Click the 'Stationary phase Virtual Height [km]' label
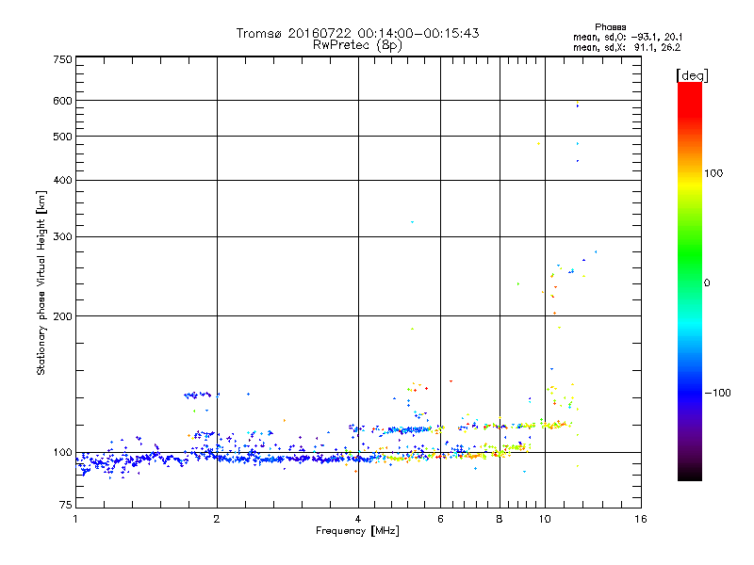The image size is (754, 565). click(x=41, y=282)
